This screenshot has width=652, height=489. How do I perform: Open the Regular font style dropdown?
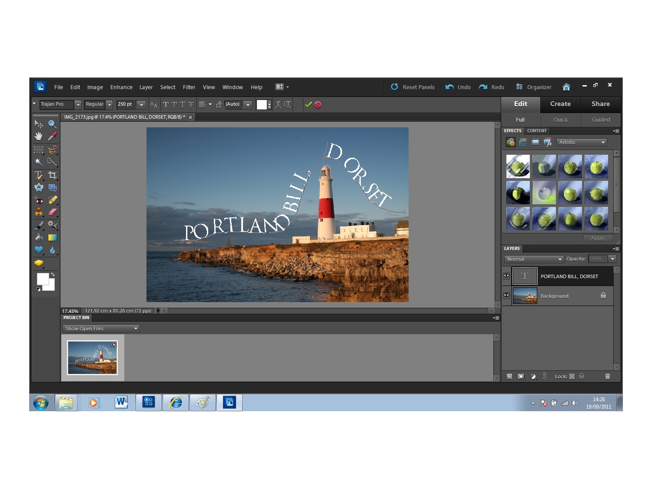click(x=110, y=105)
